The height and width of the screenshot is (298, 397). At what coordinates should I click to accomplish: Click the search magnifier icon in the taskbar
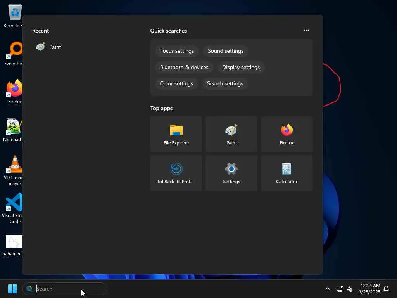29,289
